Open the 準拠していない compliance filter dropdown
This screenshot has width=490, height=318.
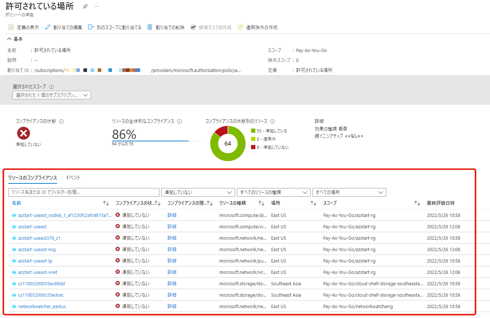[x=198, y=192]
